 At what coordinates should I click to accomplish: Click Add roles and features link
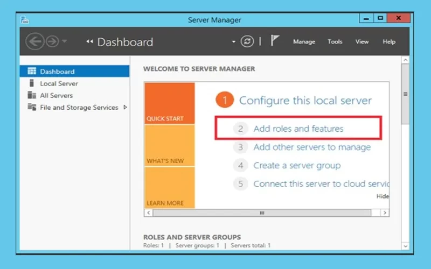(x=298, y=129)
